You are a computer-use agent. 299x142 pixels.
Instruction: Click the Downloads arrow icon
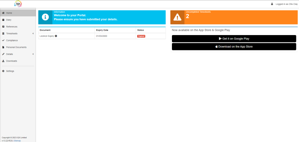(3, 61)
